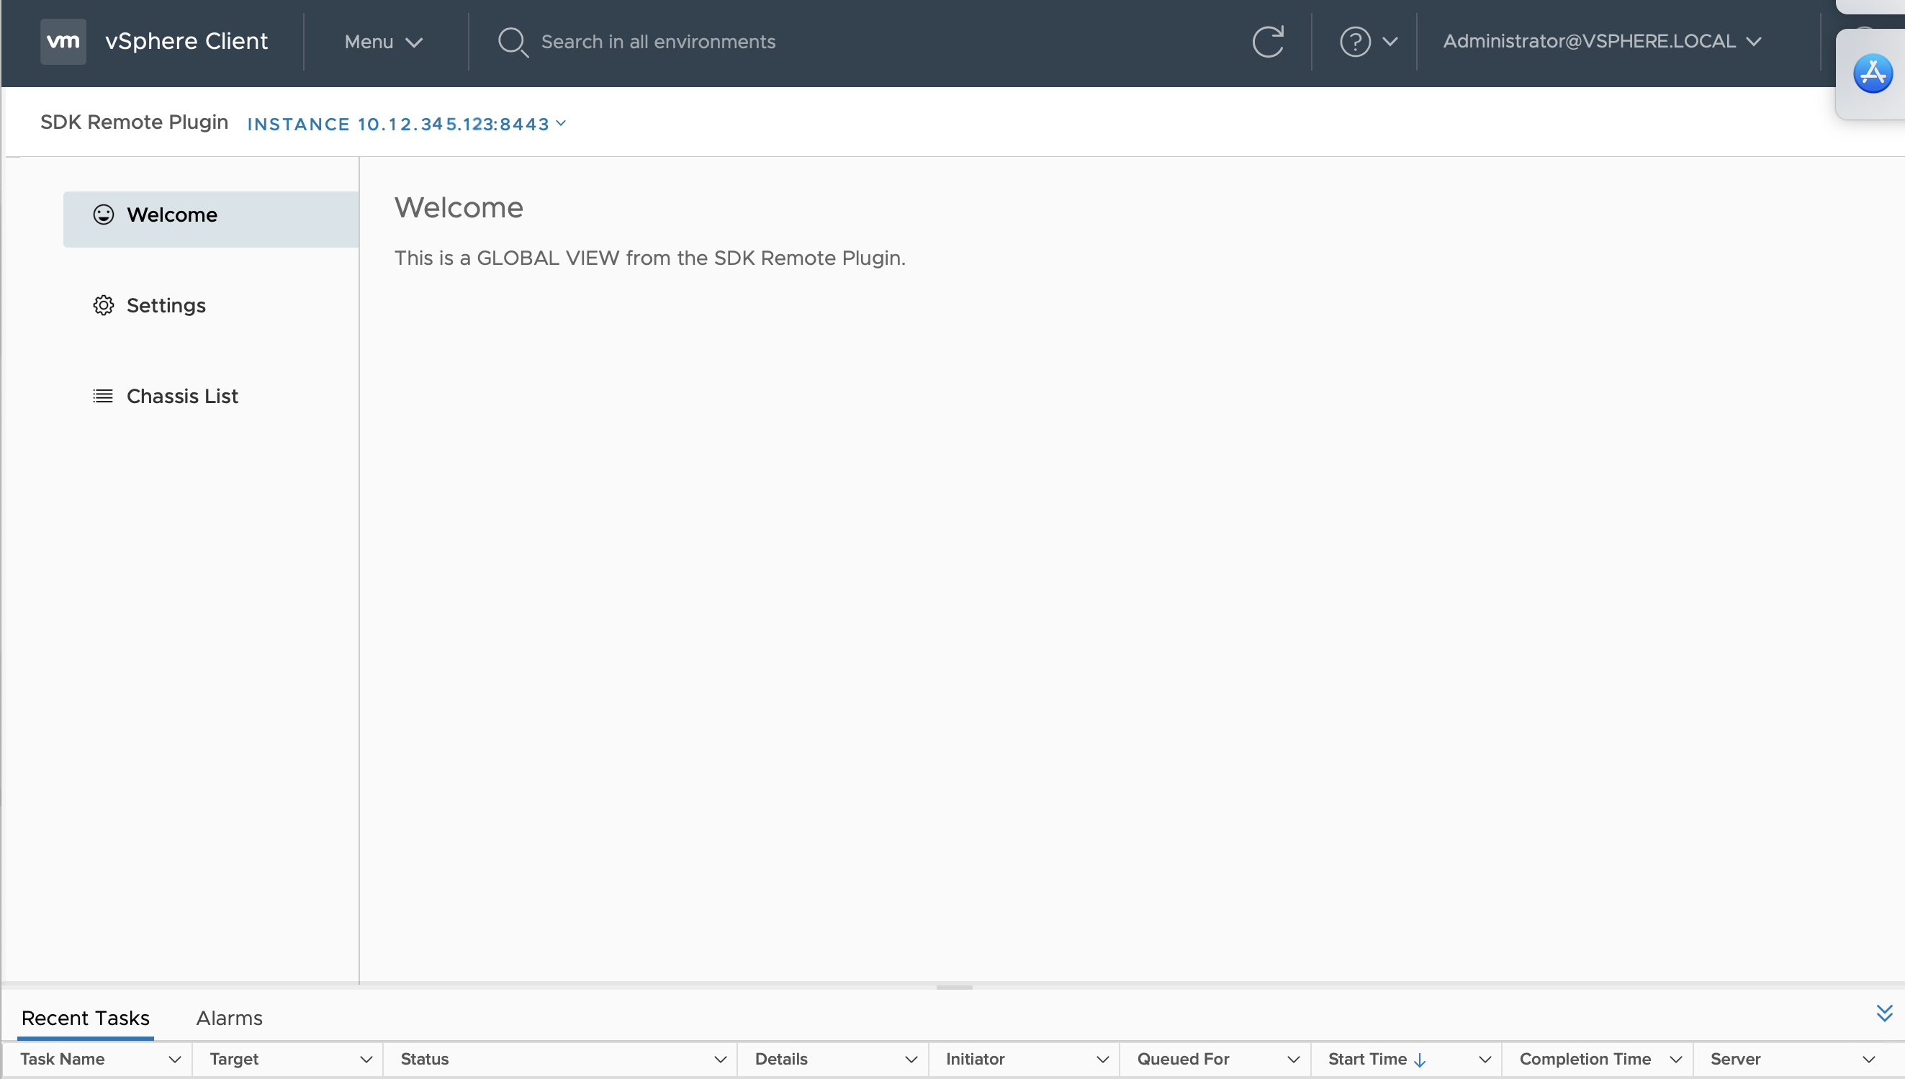Switch to the Alarms tab

click(230, 1019)
